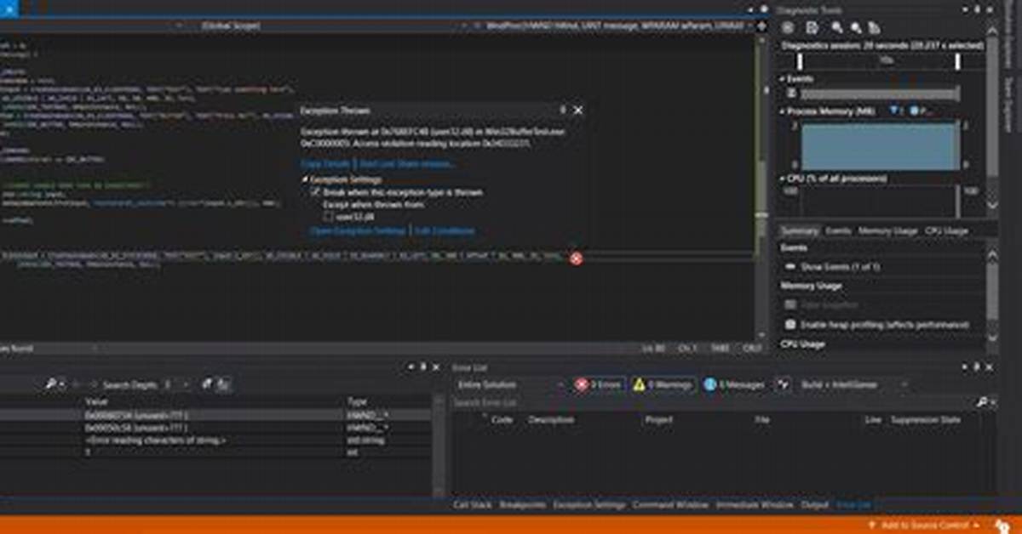
Task: Open the Exception Settings bottom tab
Action: [589, 504]
